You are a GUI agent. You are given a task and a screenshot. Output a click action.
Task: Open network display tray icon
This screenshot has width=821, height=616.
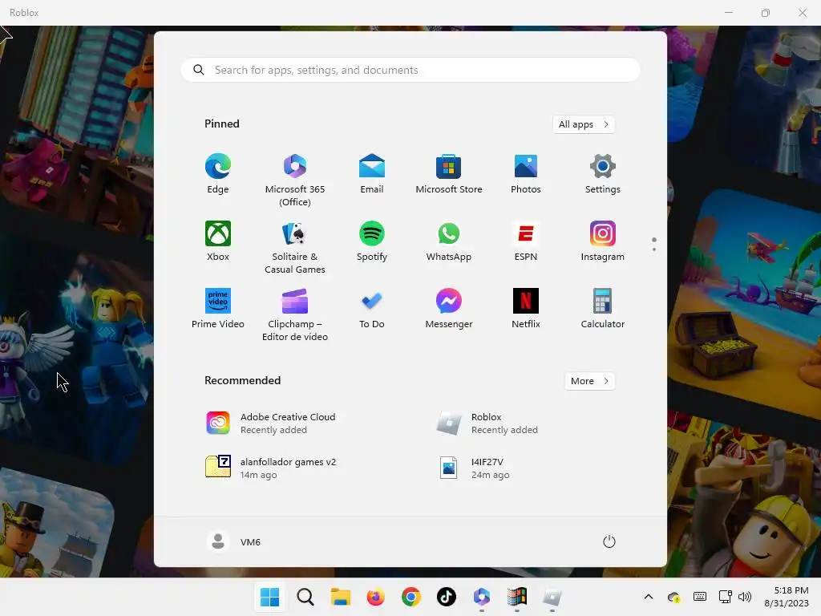point(725,597)
